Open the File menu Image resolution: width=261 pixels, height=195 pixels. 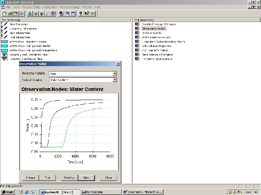[8, 7]
